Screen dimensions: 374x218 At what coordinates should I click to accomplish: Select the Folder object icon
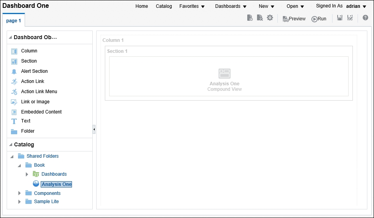(x=14, y=132)
